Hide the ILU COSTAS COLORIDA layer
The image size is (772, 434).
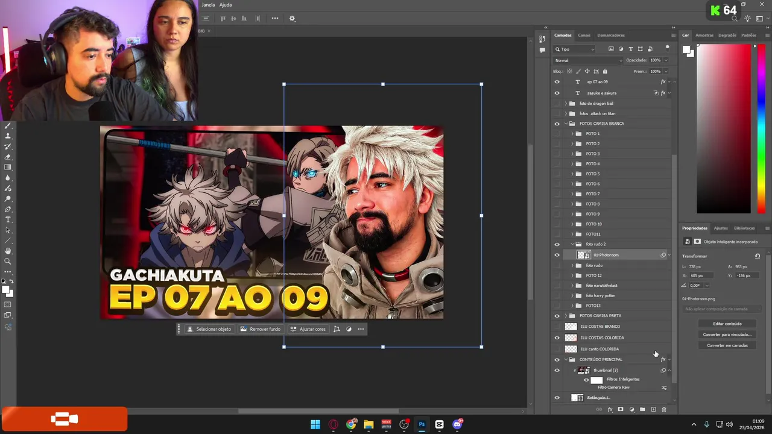[x=557, y=338]
